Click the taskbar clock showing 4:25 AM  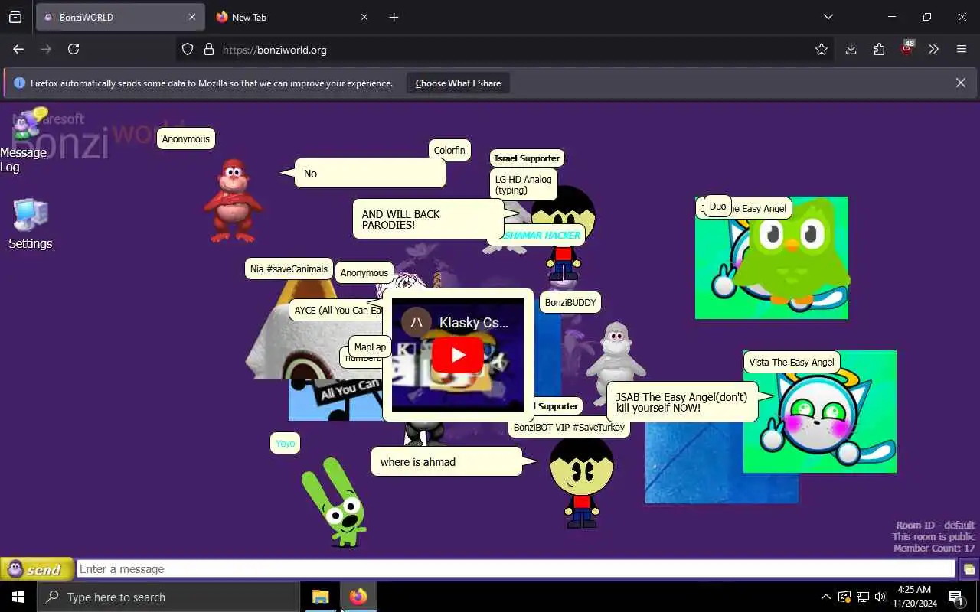(x=914, y=597)
